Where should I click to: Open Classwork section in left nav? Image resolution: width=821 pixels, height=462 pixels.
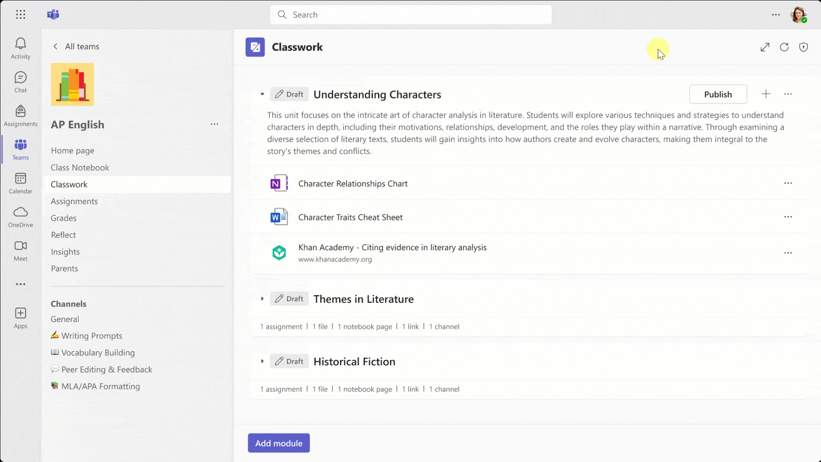tap(69, 184)
